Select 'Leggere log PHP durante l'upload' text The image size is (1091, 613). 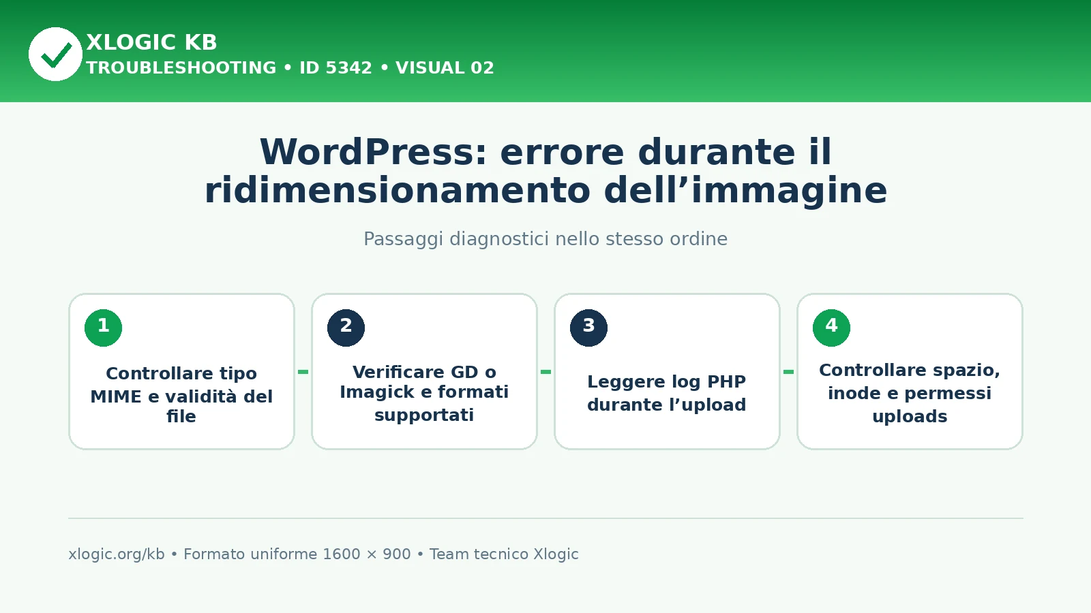(x=667, y=393)
